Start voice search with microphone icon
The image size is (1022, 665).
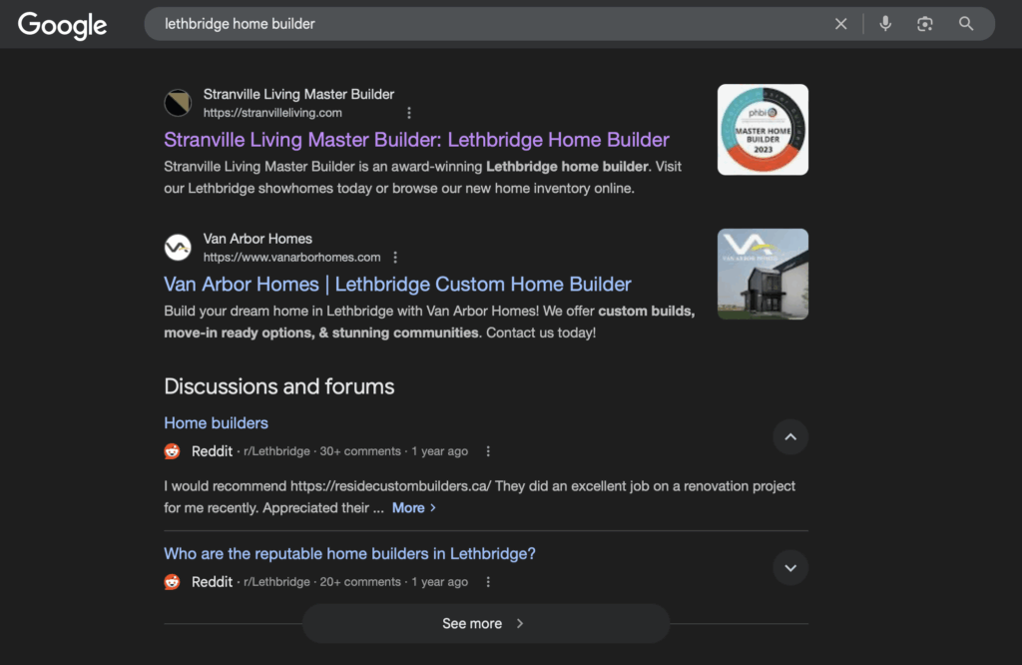pos(885,24)
